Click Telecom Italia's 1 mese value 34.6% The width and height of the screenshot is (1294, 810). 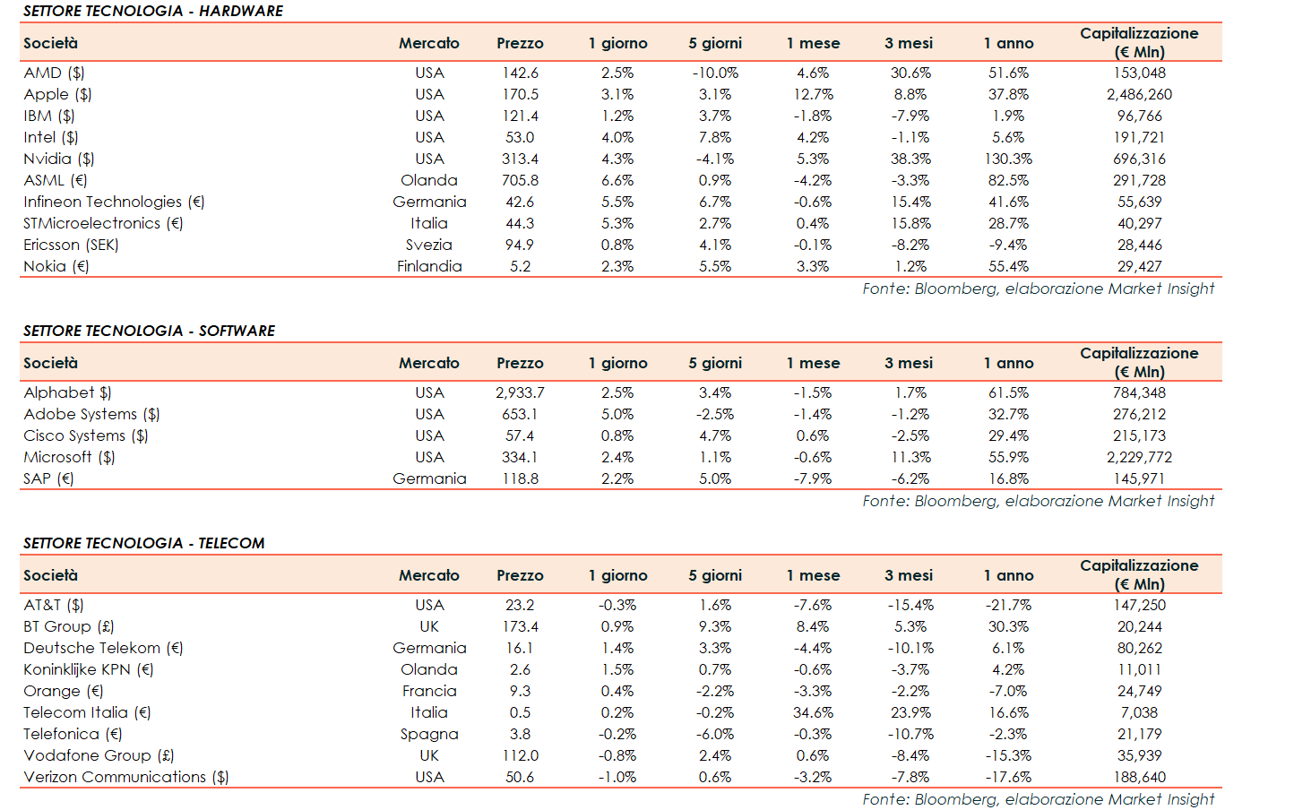point(813,712)
